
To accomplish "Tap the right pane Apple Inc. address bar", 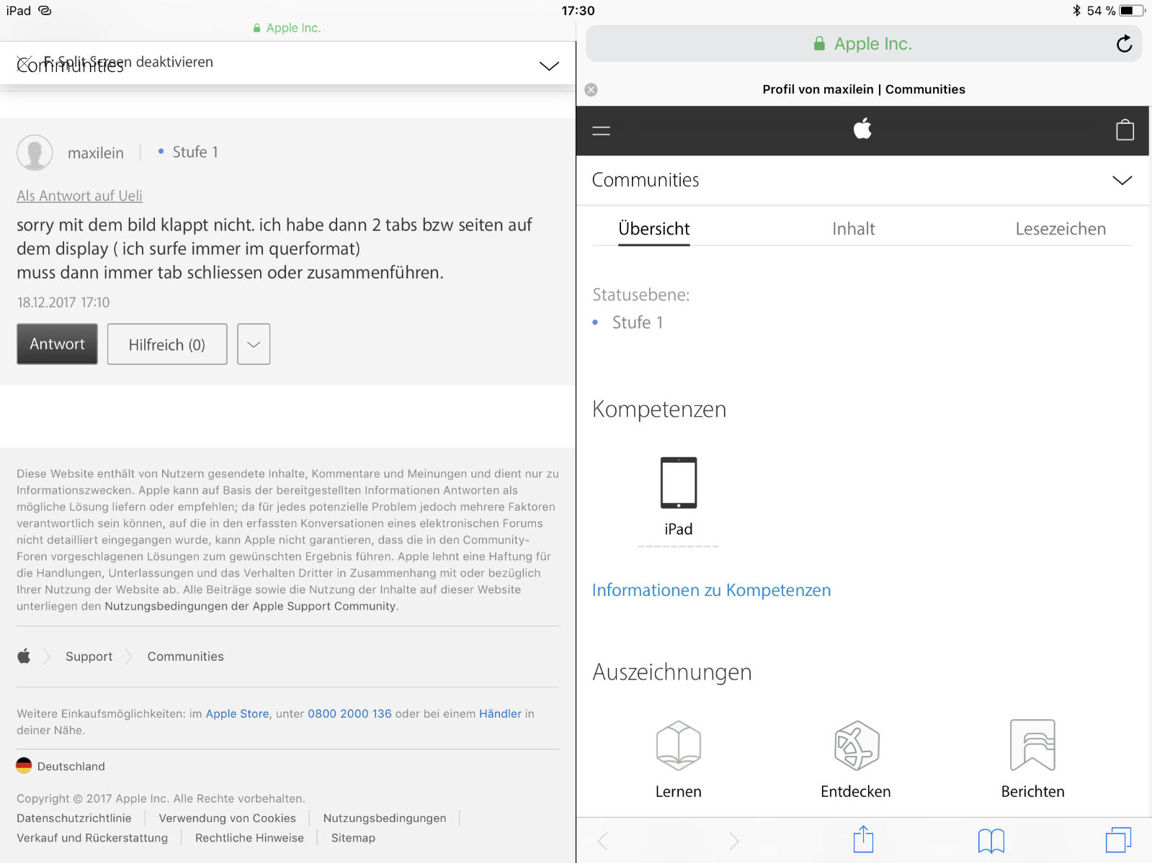I will pyautogui.click(x=863, y=44).
